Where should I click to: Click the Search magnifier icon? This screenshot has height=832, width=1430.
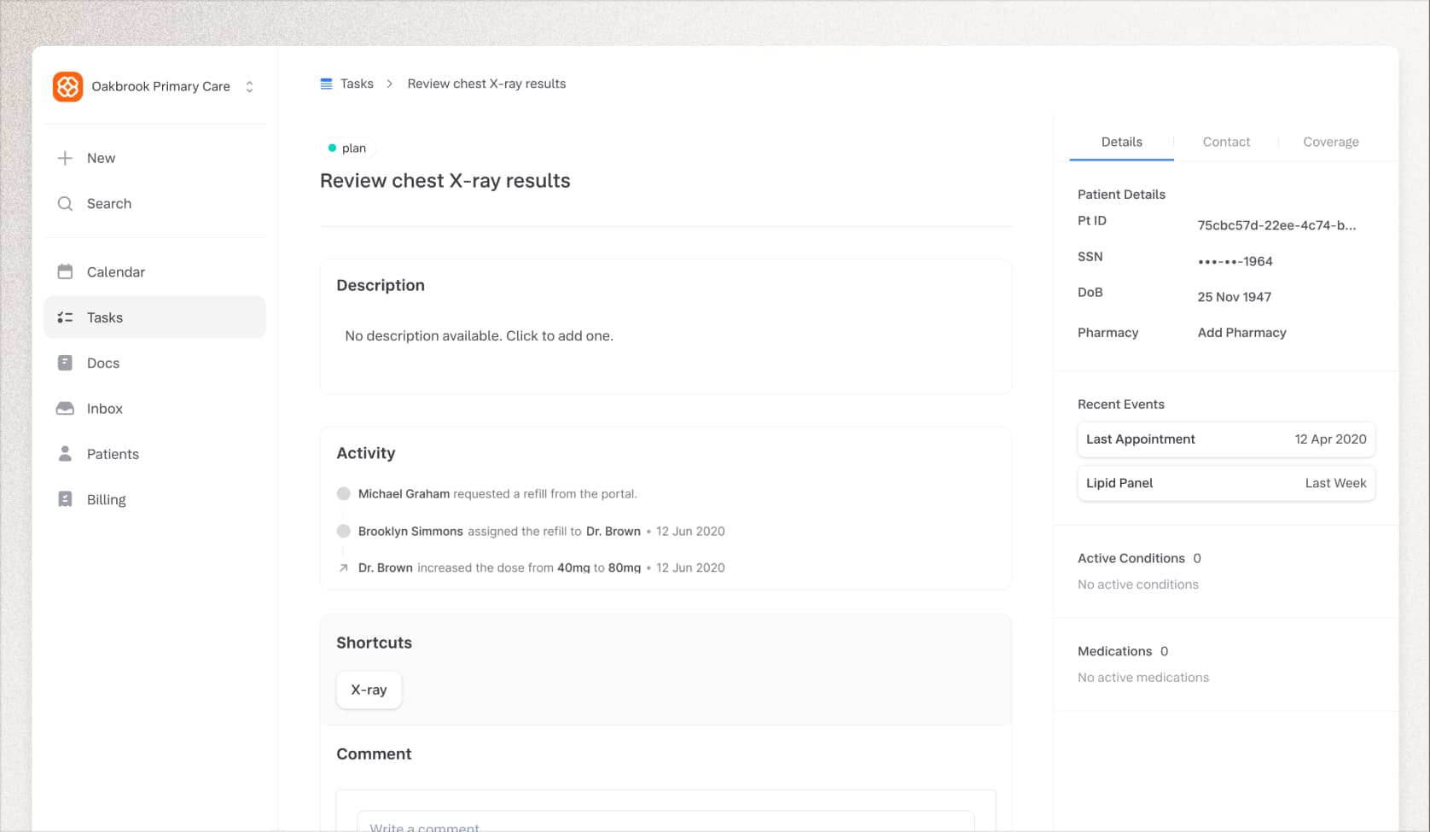pos(65,203)
